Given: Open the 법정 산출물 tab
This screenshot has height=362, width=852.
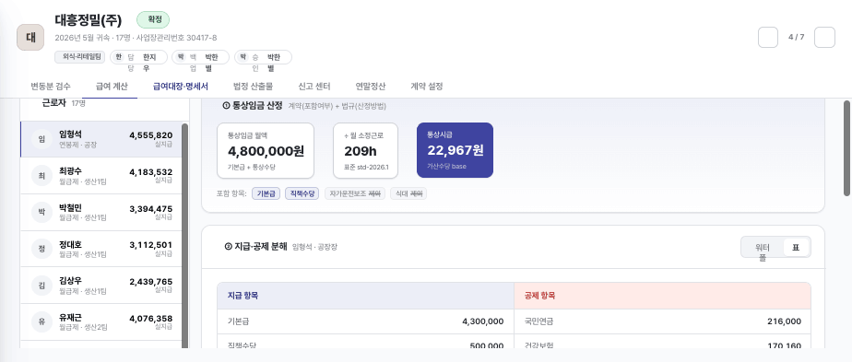Looking at the screenshot, I should 253,86.
